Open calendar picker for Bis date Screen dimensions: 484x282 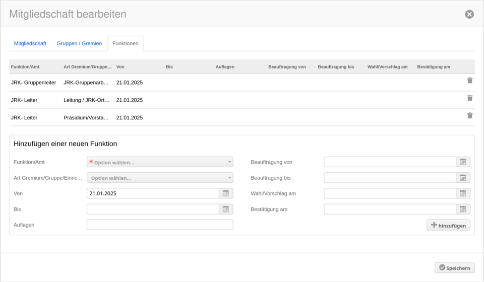[226, 209]
